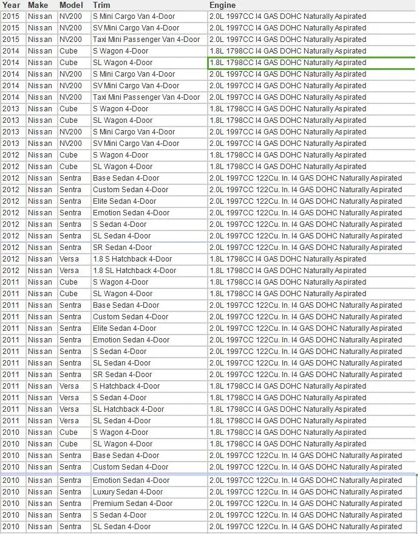The width and height of the screenshot is (419, 534).
Task: Select 'Luxury Sedan 4-Door' trim cell
Action: tap(149, 493)
